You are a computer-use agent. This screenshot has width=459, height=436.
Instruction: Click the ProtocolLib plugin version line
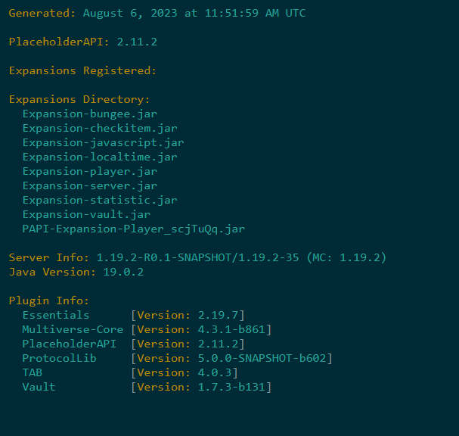pos(177,358)
